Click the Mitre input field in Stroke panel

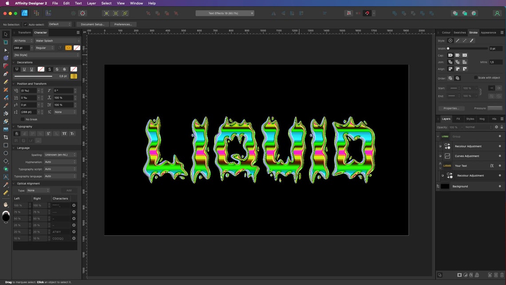tap(495, 62)
